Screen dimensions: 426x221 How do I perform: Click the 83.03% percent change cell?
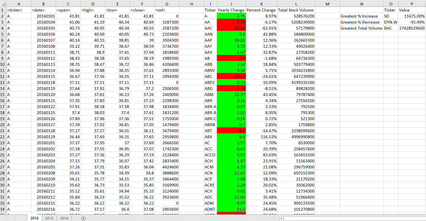pyautogui.click(x=261, y=155)
